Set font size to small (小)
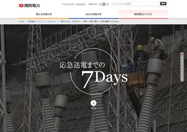 pyautogui.click(x=100, y=4)
